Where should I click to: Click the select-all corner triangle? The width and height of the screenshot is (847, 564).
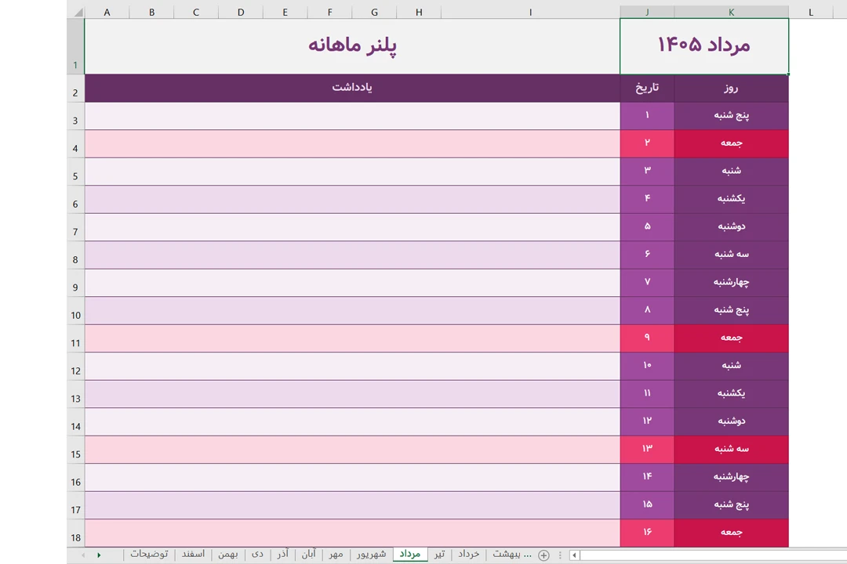coord(75,13)
